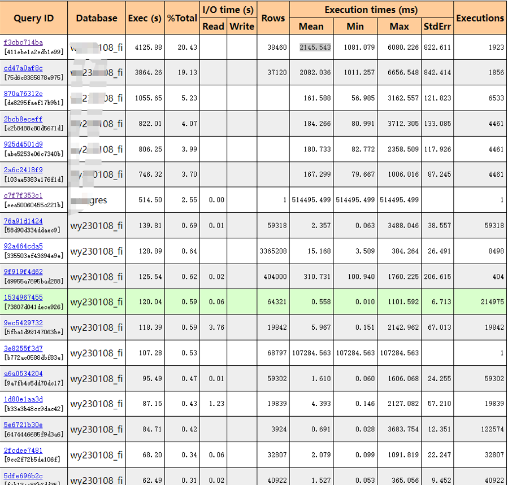The width and height of the screenshot is (508, 485).
Task: Select the executions count 214975
Action: coord(492,302)
